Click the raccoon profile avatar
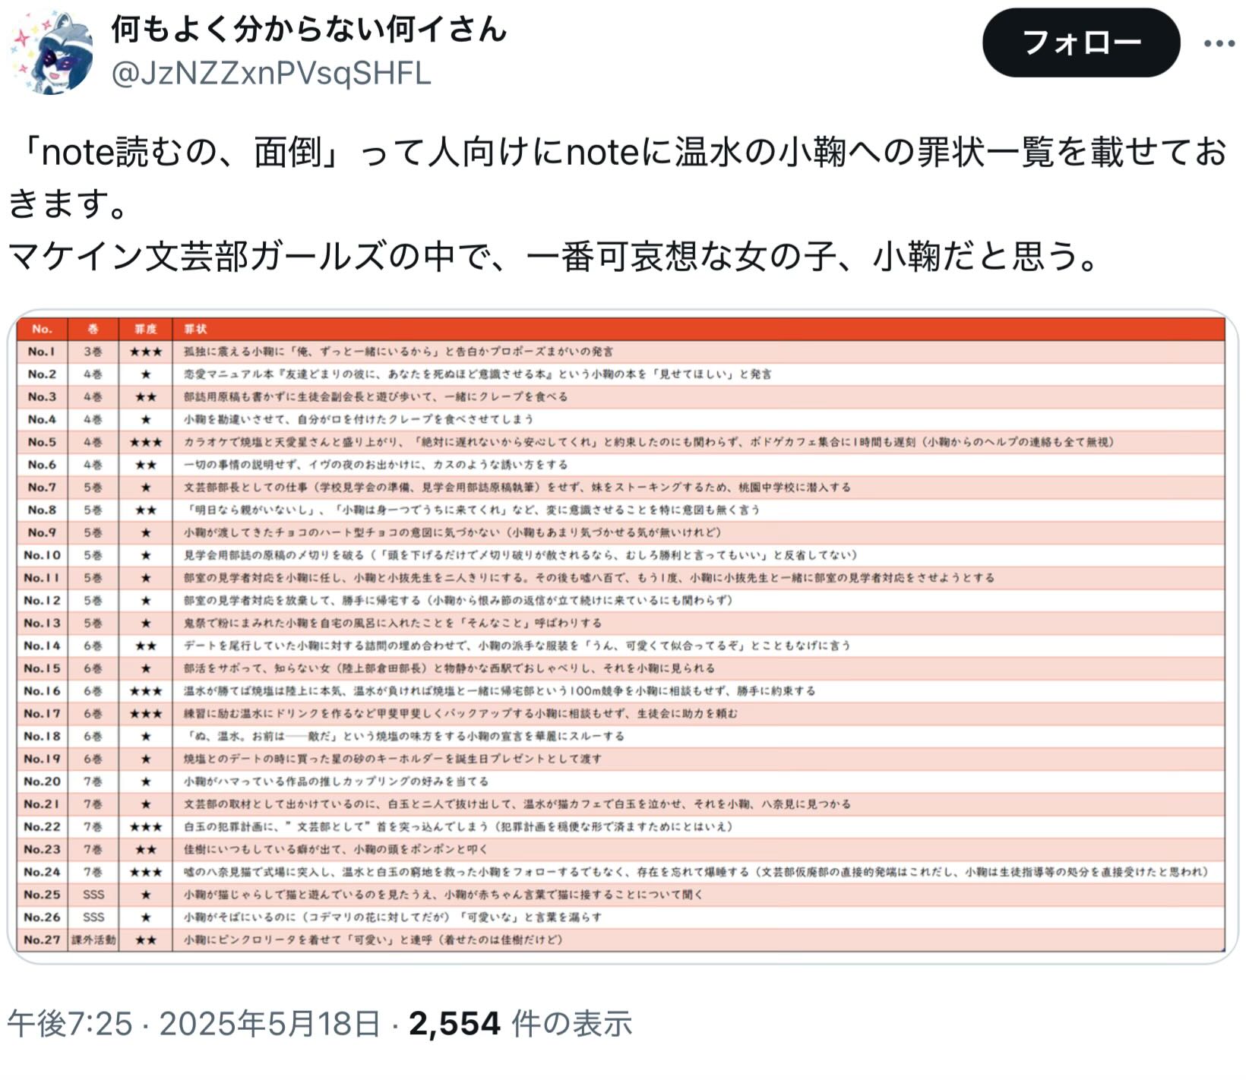The width and height of the screenshot is (1246, 1080). click(x=52, y=52)
